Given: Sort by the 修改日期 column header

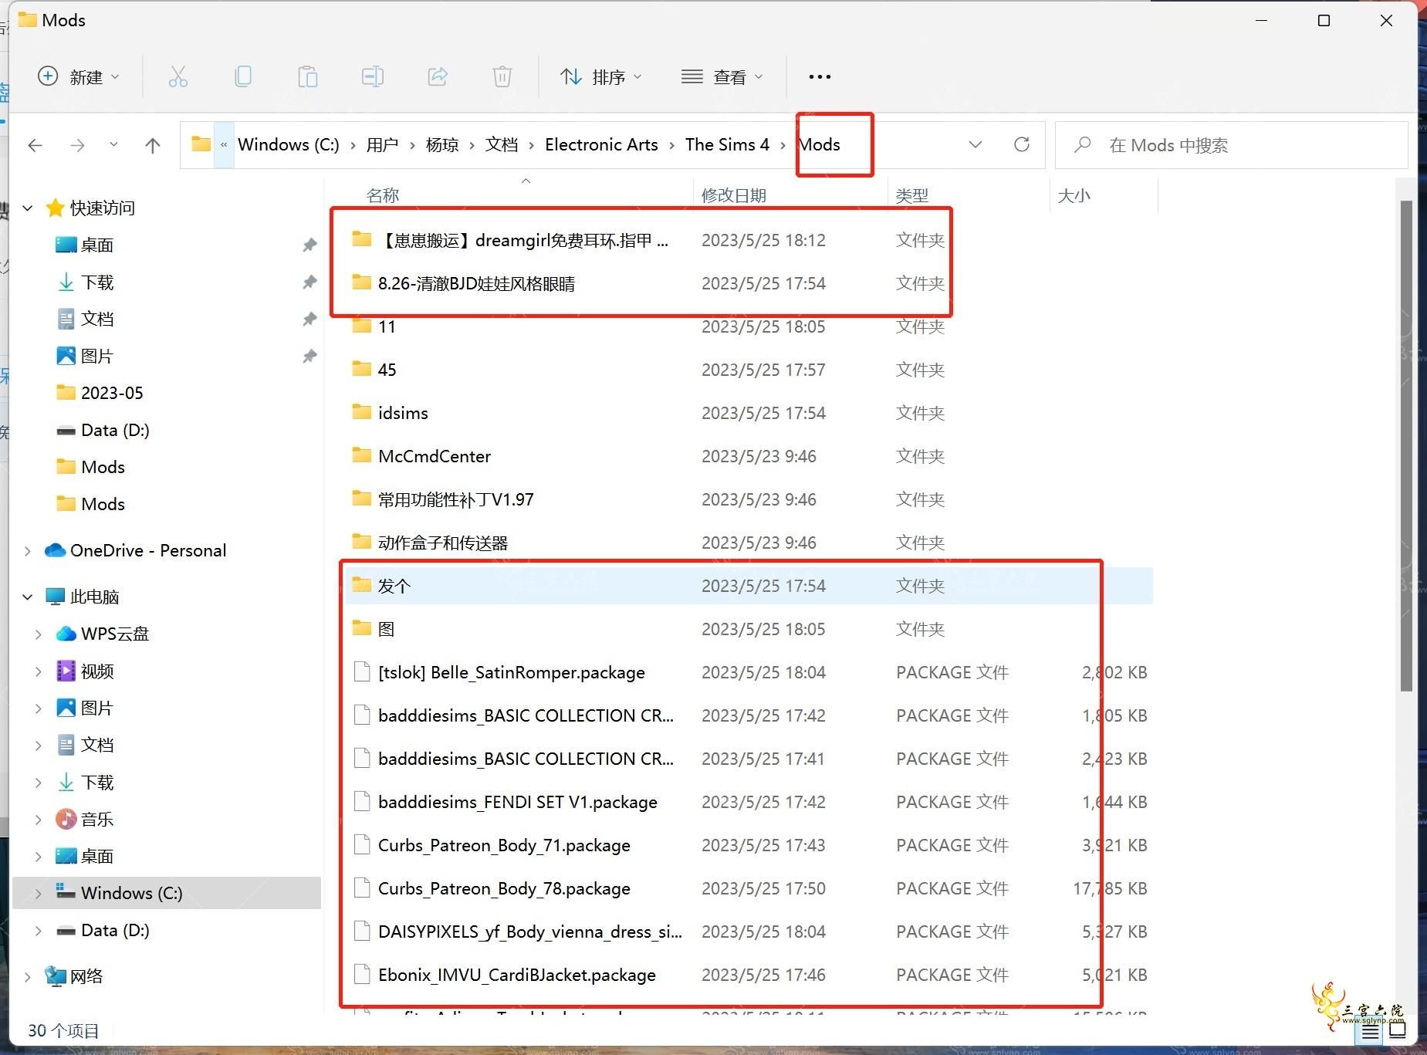Looking at the screenshot, I should [733, 195].
